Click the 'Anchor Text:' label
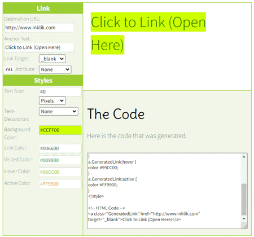The image size is (254, 237). tap(17, 39)
